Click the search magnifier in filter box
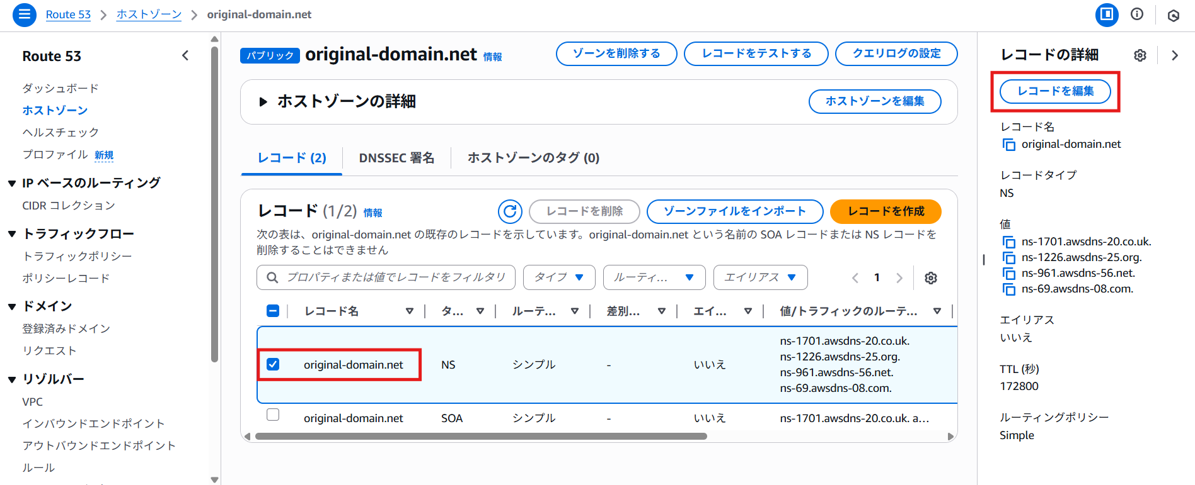 (x=272, y=277)
